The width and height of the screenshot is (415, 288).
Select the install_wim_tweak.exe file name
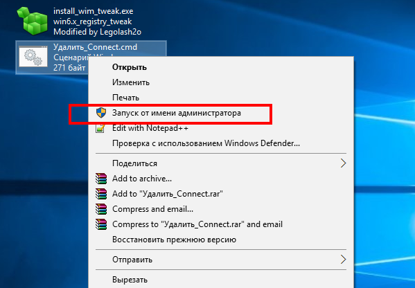click(93, 11)
